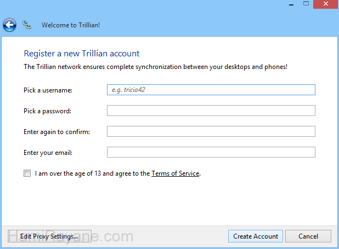Click the Trillian network synchronization description text
Viewport: 339px width, 249px height.
[155, 67]
